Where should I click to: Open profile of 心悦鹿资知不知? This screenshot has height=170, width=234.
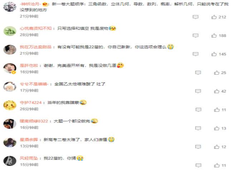36,28
